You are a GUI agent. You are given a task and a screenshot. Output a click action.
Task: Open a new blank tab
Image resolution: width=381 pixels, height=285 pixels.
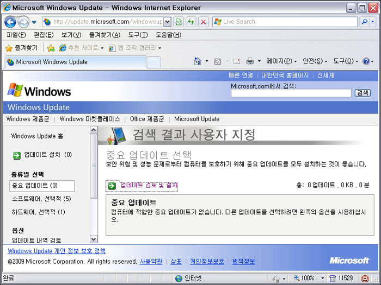154,62
